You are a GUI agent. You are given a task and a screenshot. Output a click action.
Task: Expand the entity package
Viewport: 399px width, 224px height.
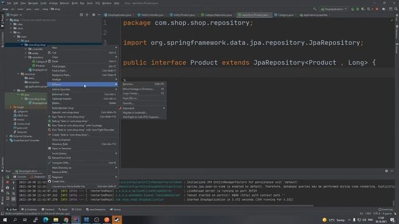click(26, 53)
